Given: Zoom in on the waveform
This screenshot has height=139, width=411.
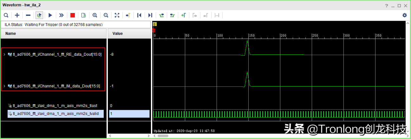Looking at the screenshot, I should pos(95,15).
